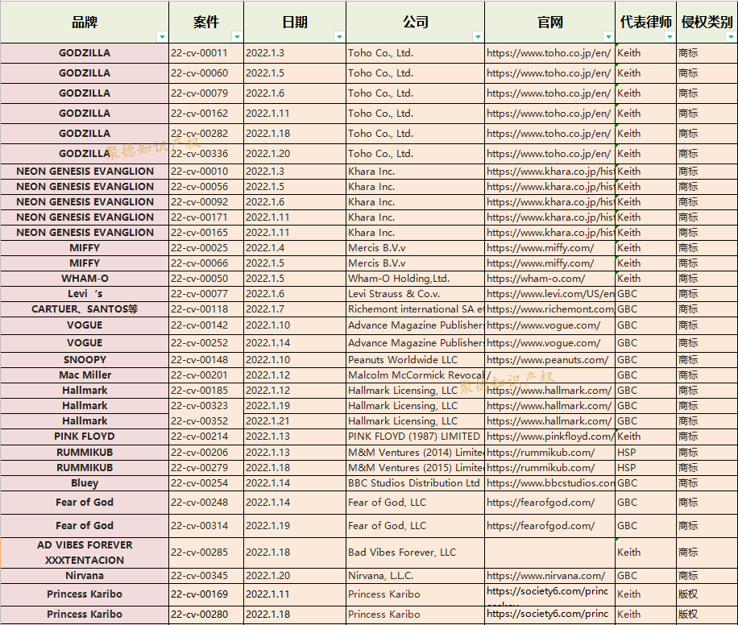
Task: Open the 公司 column filter dropdown
Action: click(478, 37)
